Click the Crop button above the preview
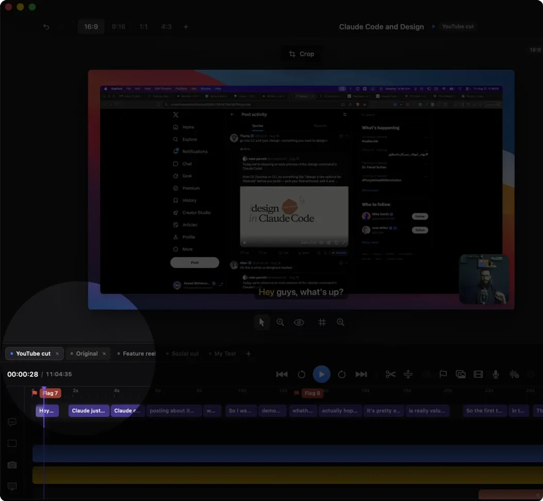The width and height of the screenshot is (543, 501). [301, 54]
